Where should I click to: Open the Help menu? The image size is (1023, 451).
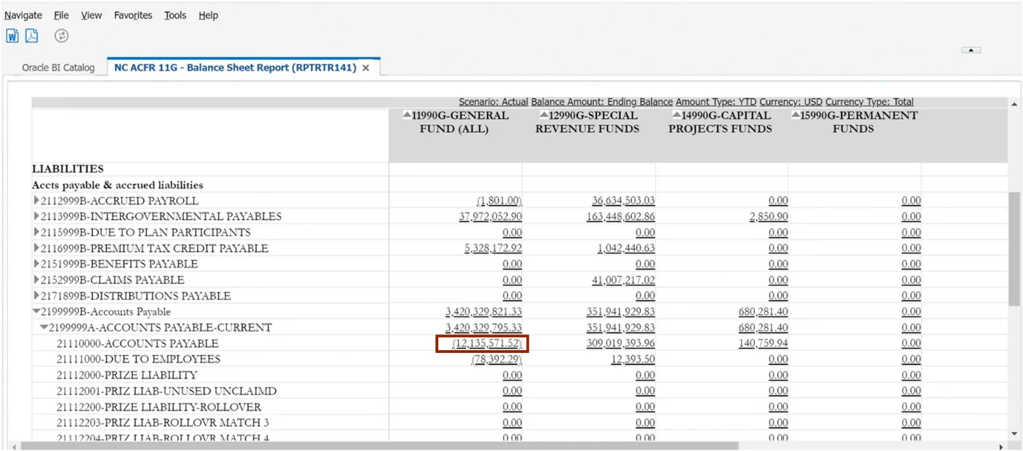pyautogui.click(x=209, y=15)
